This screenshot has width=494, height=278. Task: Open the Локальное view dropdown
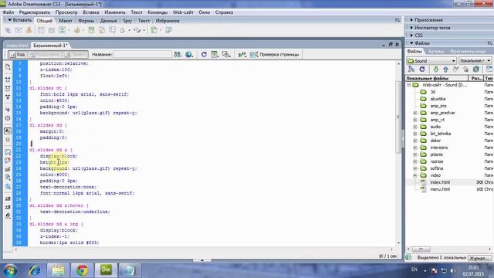[x=475, y=60]
